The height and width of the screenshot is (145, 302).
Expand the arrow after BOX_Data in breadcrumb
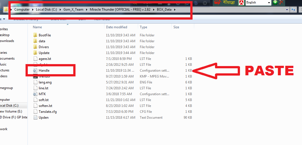click(175, 10)
